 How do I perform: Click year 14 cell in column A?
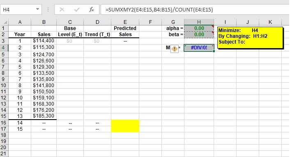pyautogui.click(x=20, y=123)
